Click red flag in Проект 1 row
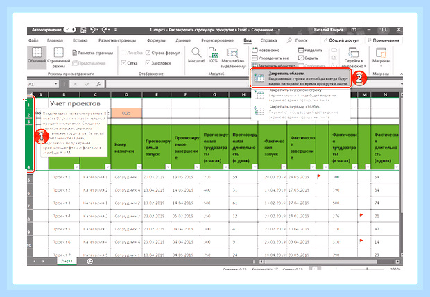The image size is (430, 297). pyautogui.click(x=319, y=176)
